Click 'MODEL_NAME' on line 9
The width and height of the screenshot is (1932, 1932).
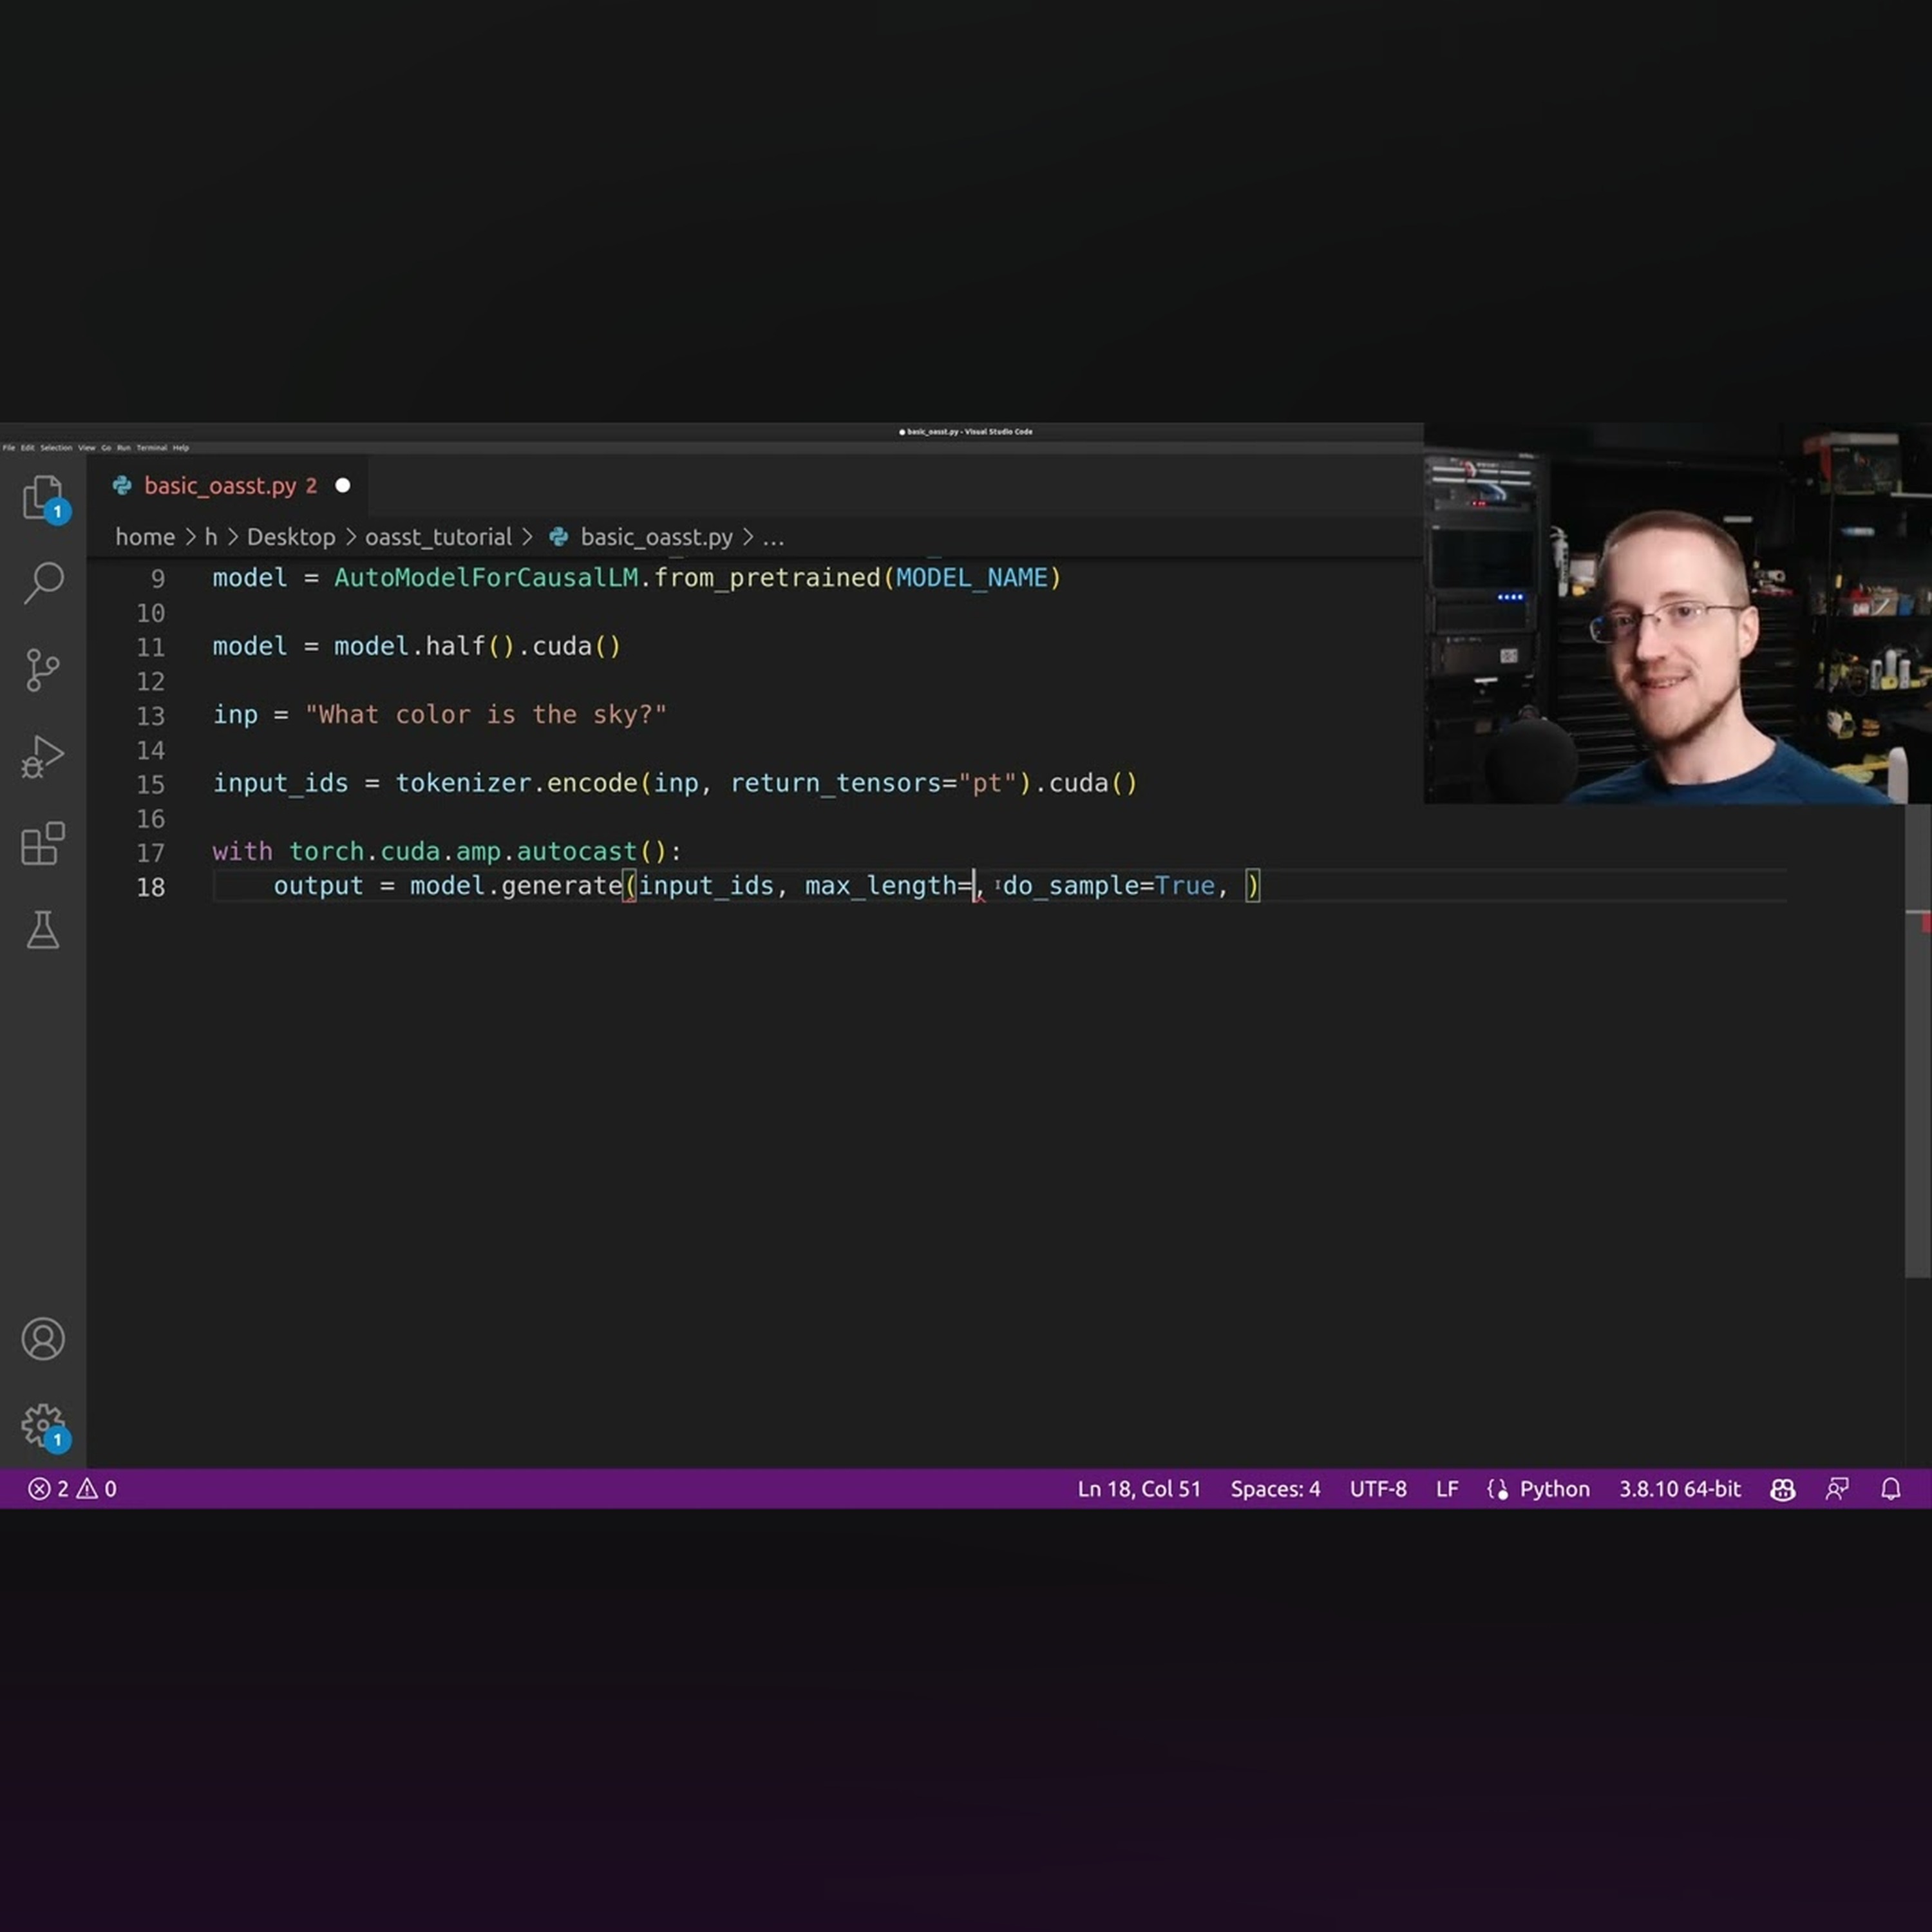tap(971, 577)
